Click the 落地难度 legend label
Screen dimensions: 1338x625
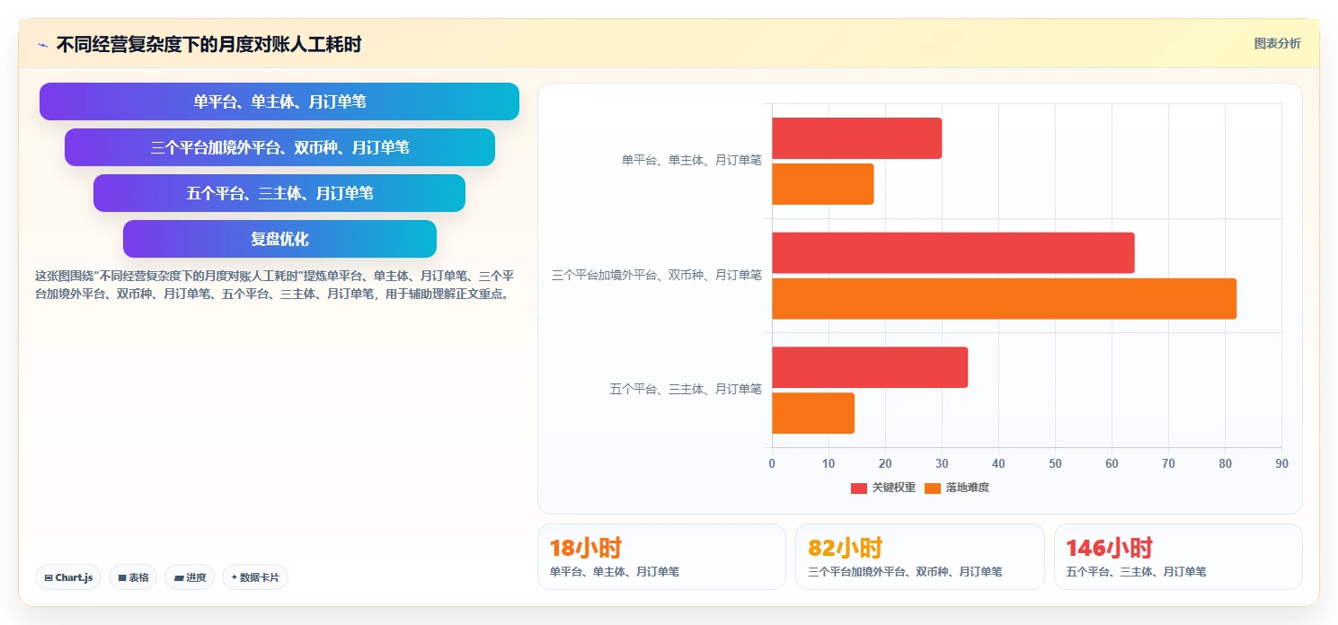pos(968,488)
